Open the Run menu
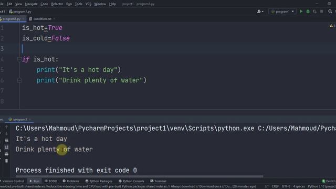 click(x=69, y=4)
